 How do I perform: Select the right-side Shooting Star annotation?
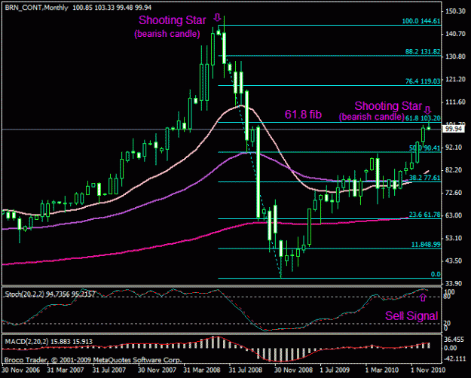coord(388,106)
